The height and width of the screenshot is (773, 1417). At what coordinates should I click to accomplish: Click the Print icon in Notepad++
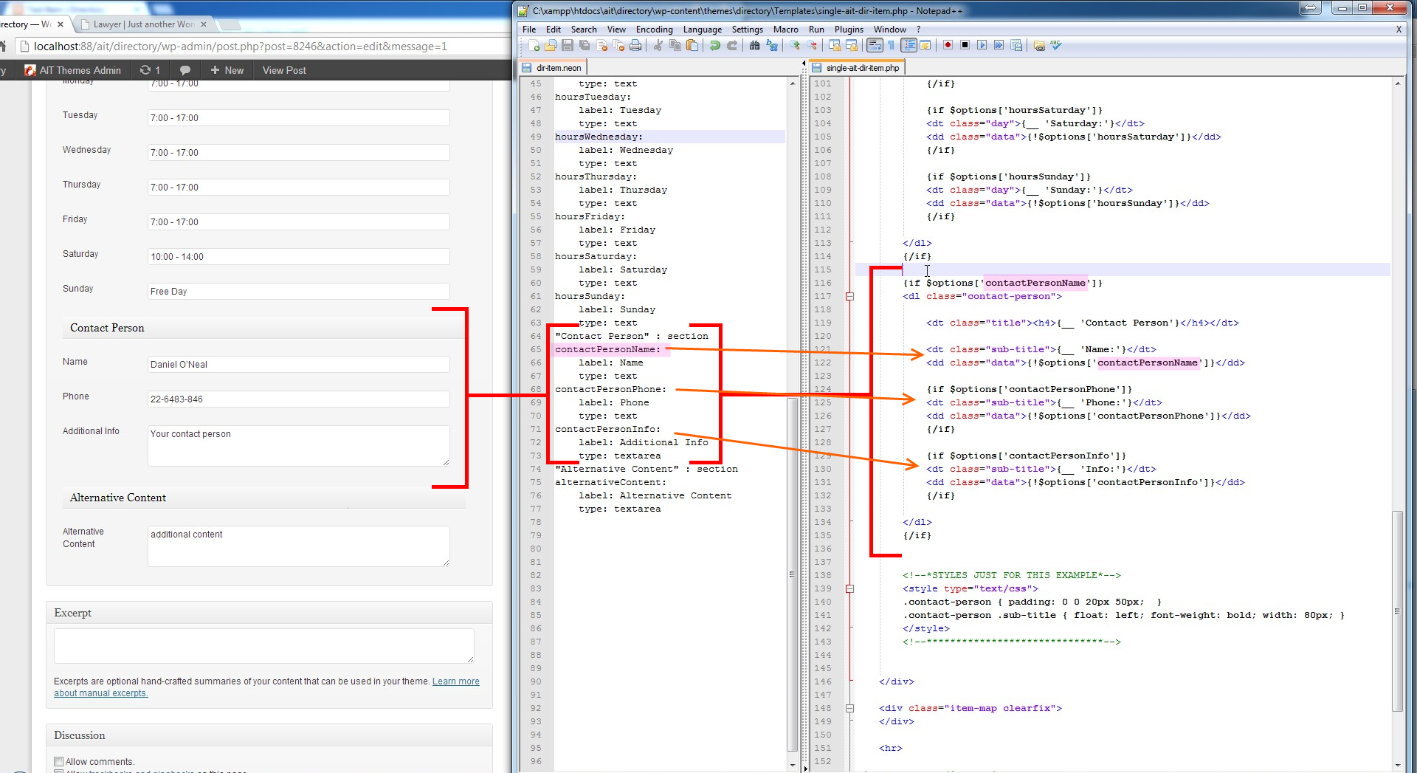(635, 45)
